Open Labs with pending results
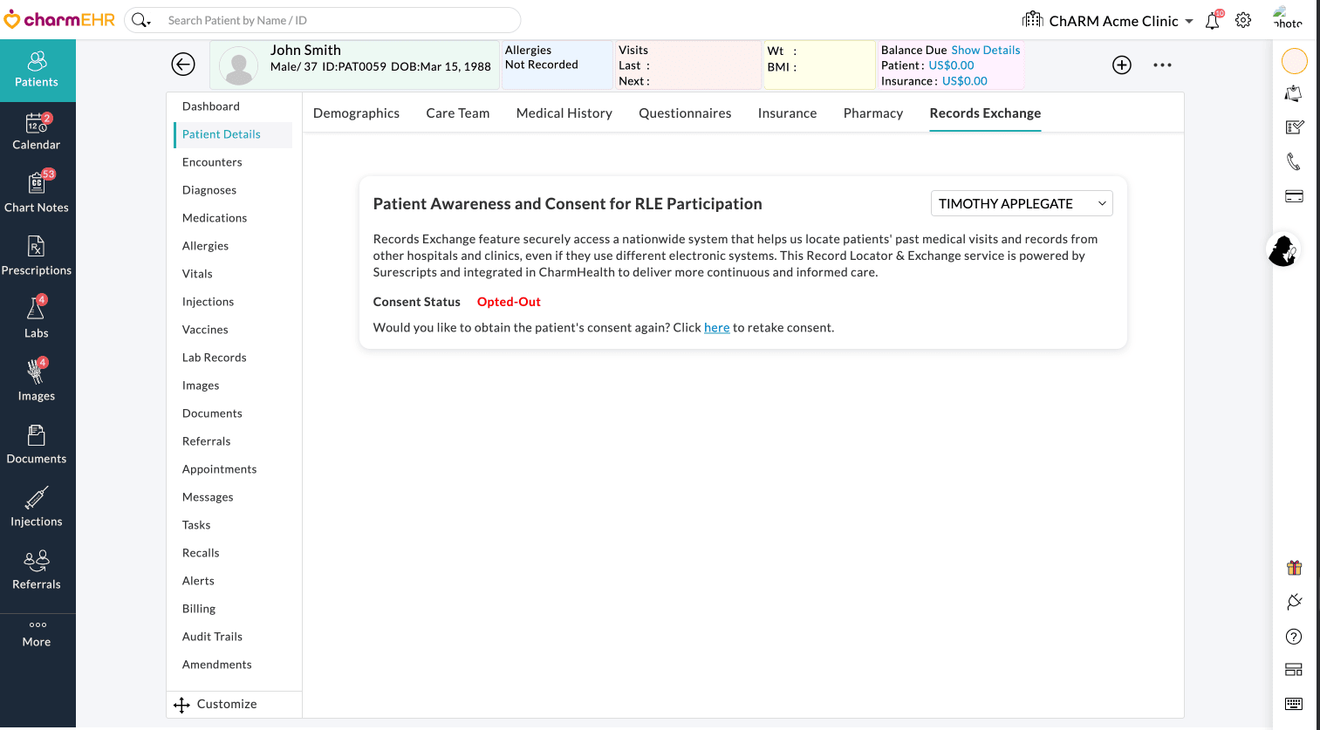Screen dimensions: 1320x730 click(36, 319)
